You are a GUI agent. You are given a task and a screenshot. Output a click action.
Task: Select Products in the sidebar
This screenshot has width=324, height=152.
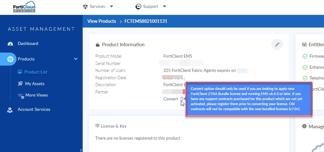26,59
